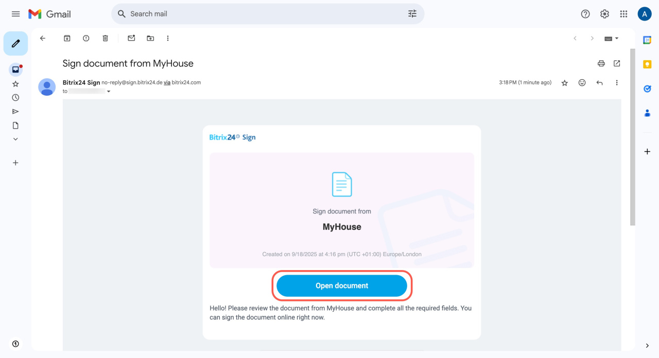Compose a new email with pencil button
The width and height of the screenshot is (659, 358).
tap(15, 44)
